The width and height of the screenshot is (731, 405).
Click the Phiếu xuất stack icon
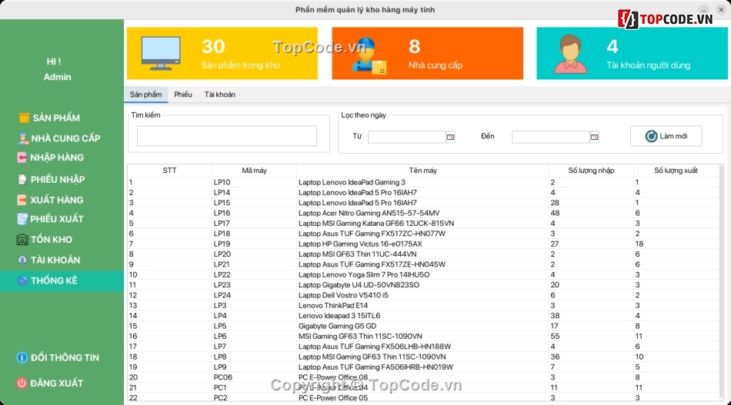click(22, 219)
